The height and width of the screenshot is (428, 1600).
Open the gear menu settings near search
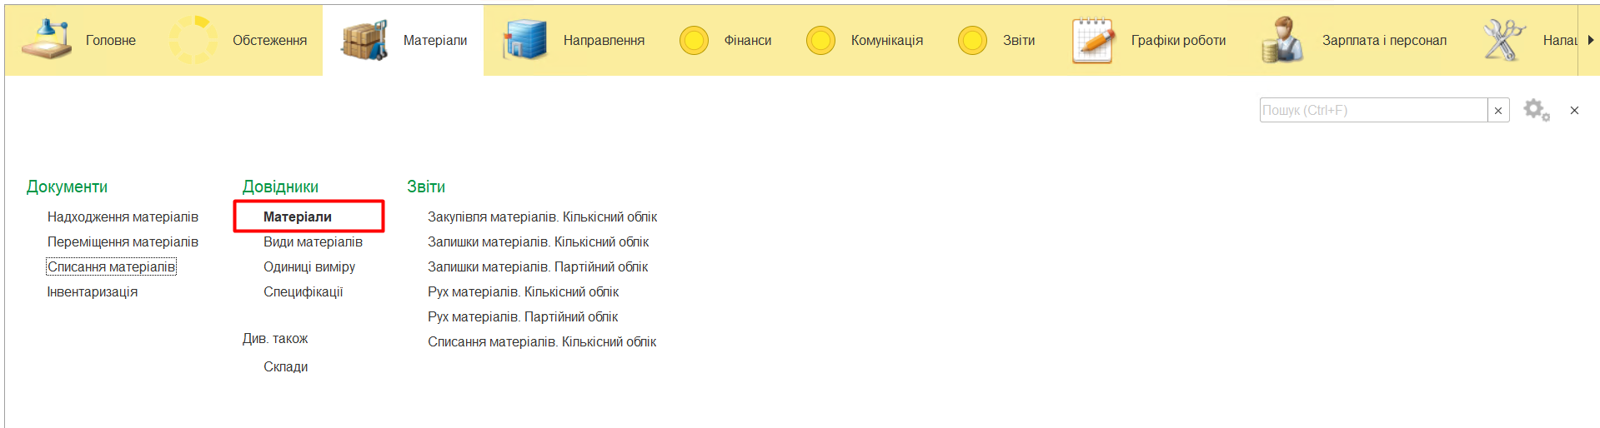pos(1536,110)
